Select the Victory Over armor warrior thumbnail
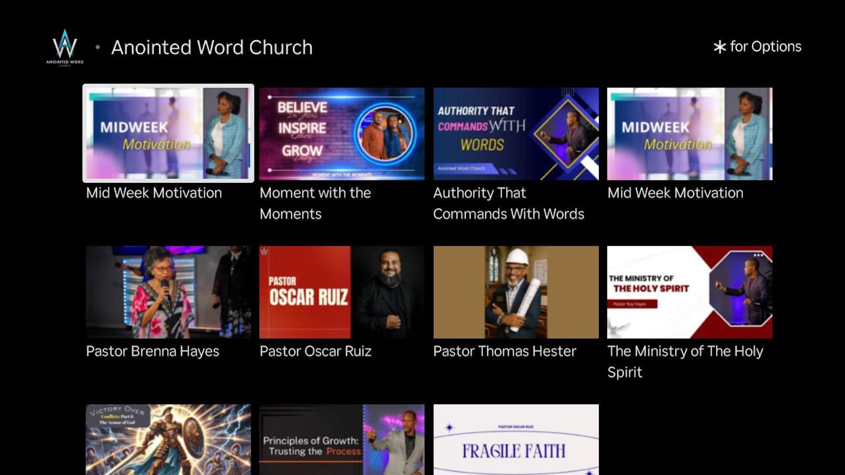The height and width of the screenshot is (475, 845). pyautogui.click(x=168, y=439)
